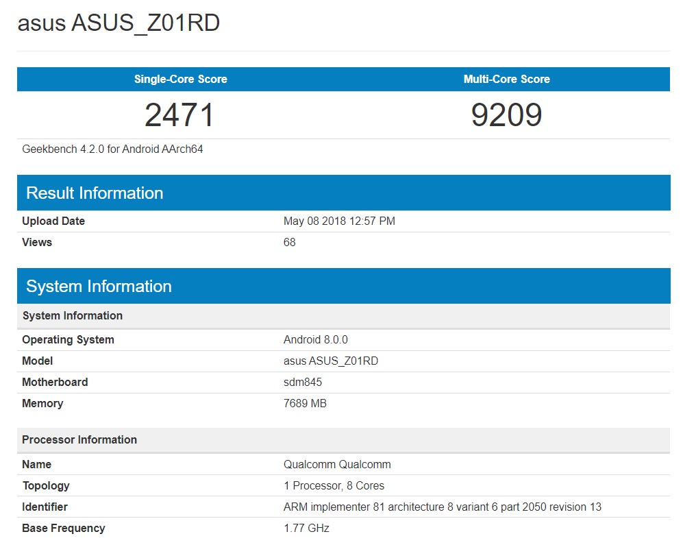Click the Views label
The image size is (683, 545).
pos(37,243)
